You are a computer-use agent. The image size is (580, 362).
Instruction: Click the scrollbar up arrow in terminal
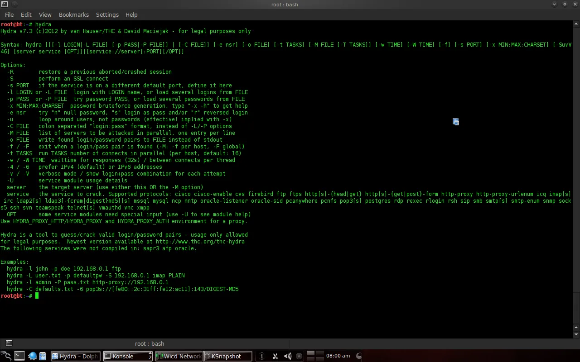coord(576,24)
